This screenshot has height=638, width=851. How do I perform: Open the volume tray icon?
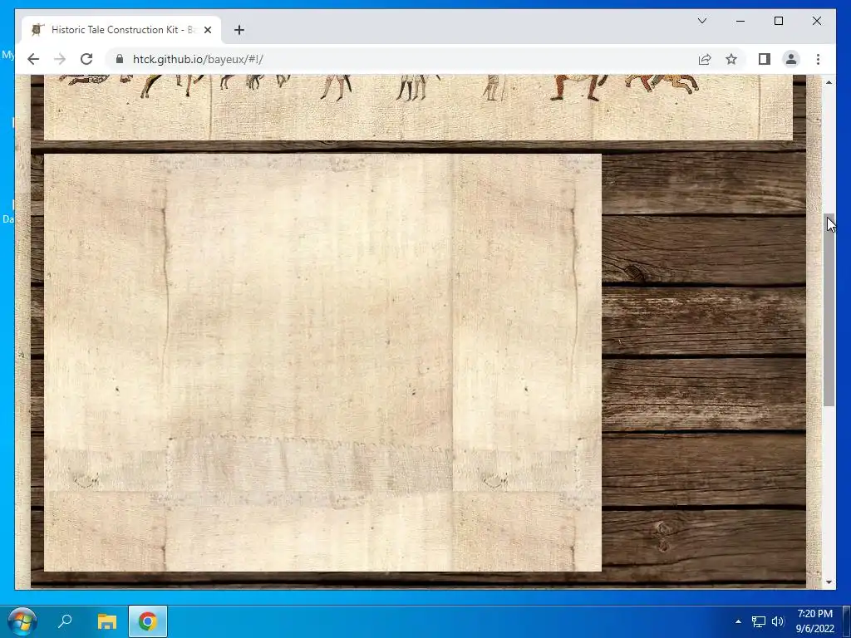[778, 621]
